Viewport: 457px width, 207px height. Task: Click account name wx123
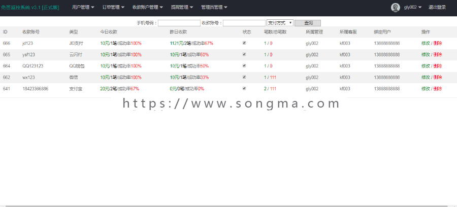click(x=28, y=77)
